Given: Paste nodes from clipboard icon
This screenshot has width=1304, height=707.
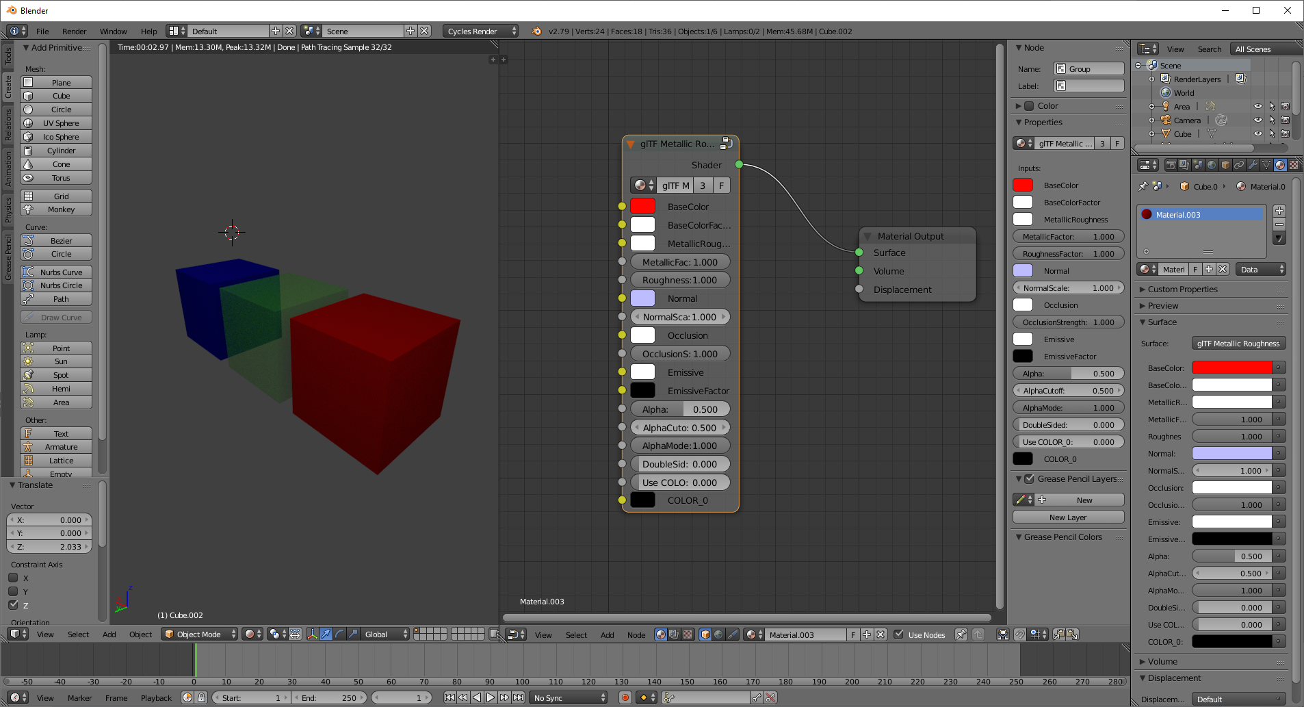Looking at the screenshot, I should pyautogui.click(x=1072, y=634).
